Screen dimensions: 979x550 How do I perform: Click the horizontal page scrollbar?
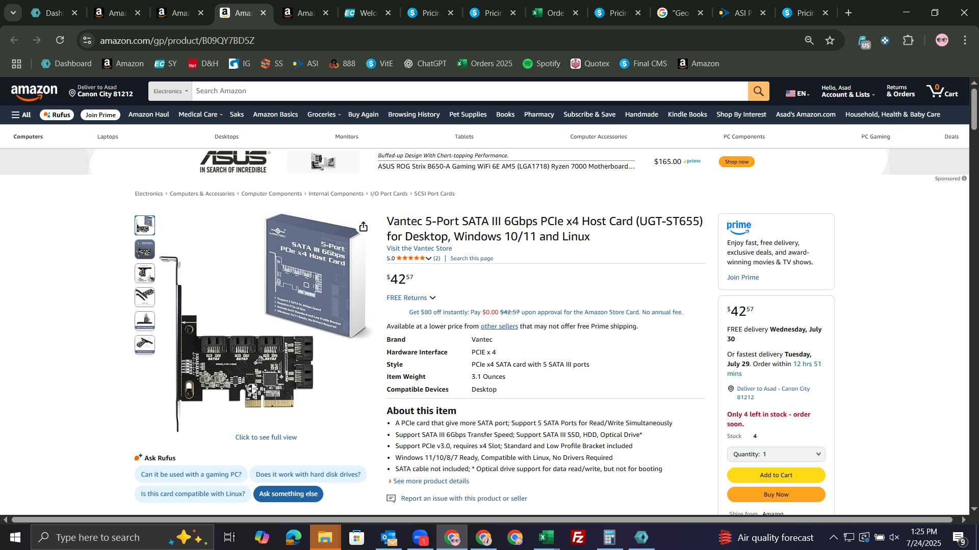[482, 520]
